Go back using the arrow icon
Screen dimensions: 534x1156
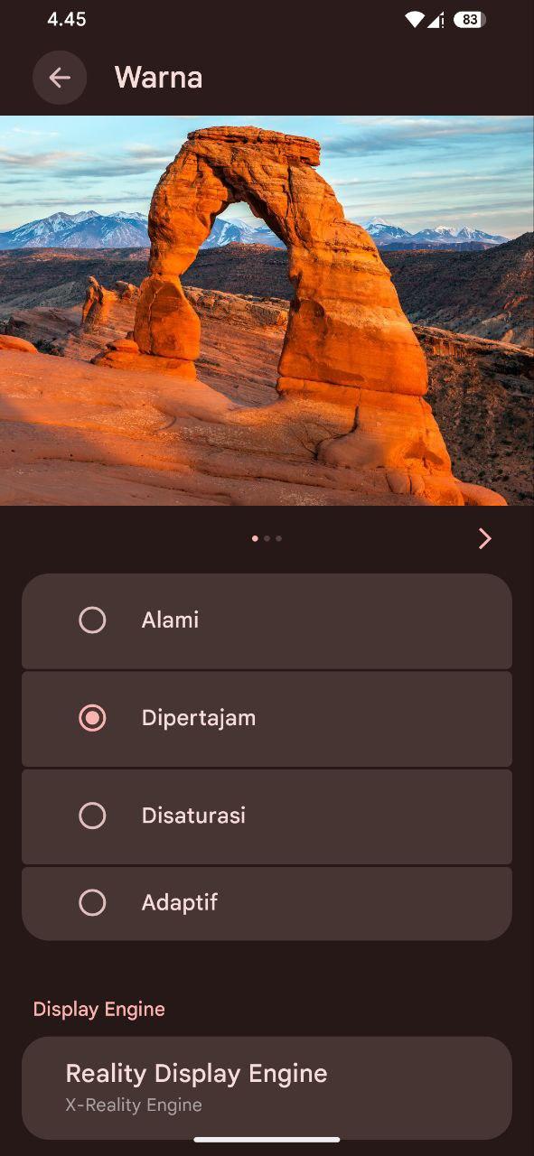pyautogui.click(x=60, y=78)
